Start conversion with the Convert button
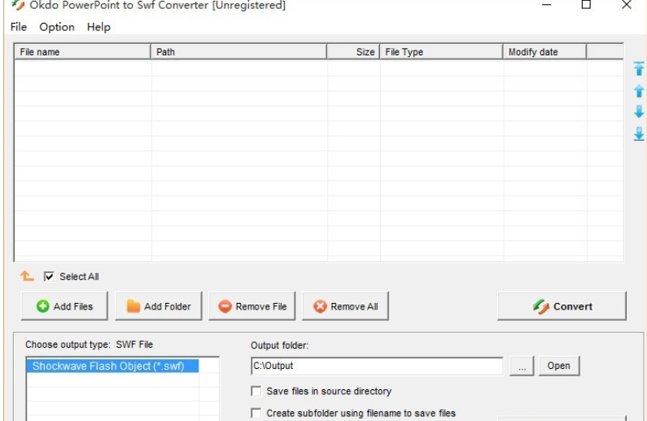The height and width of the screenshot is (421, 647). tap(562, 306)
